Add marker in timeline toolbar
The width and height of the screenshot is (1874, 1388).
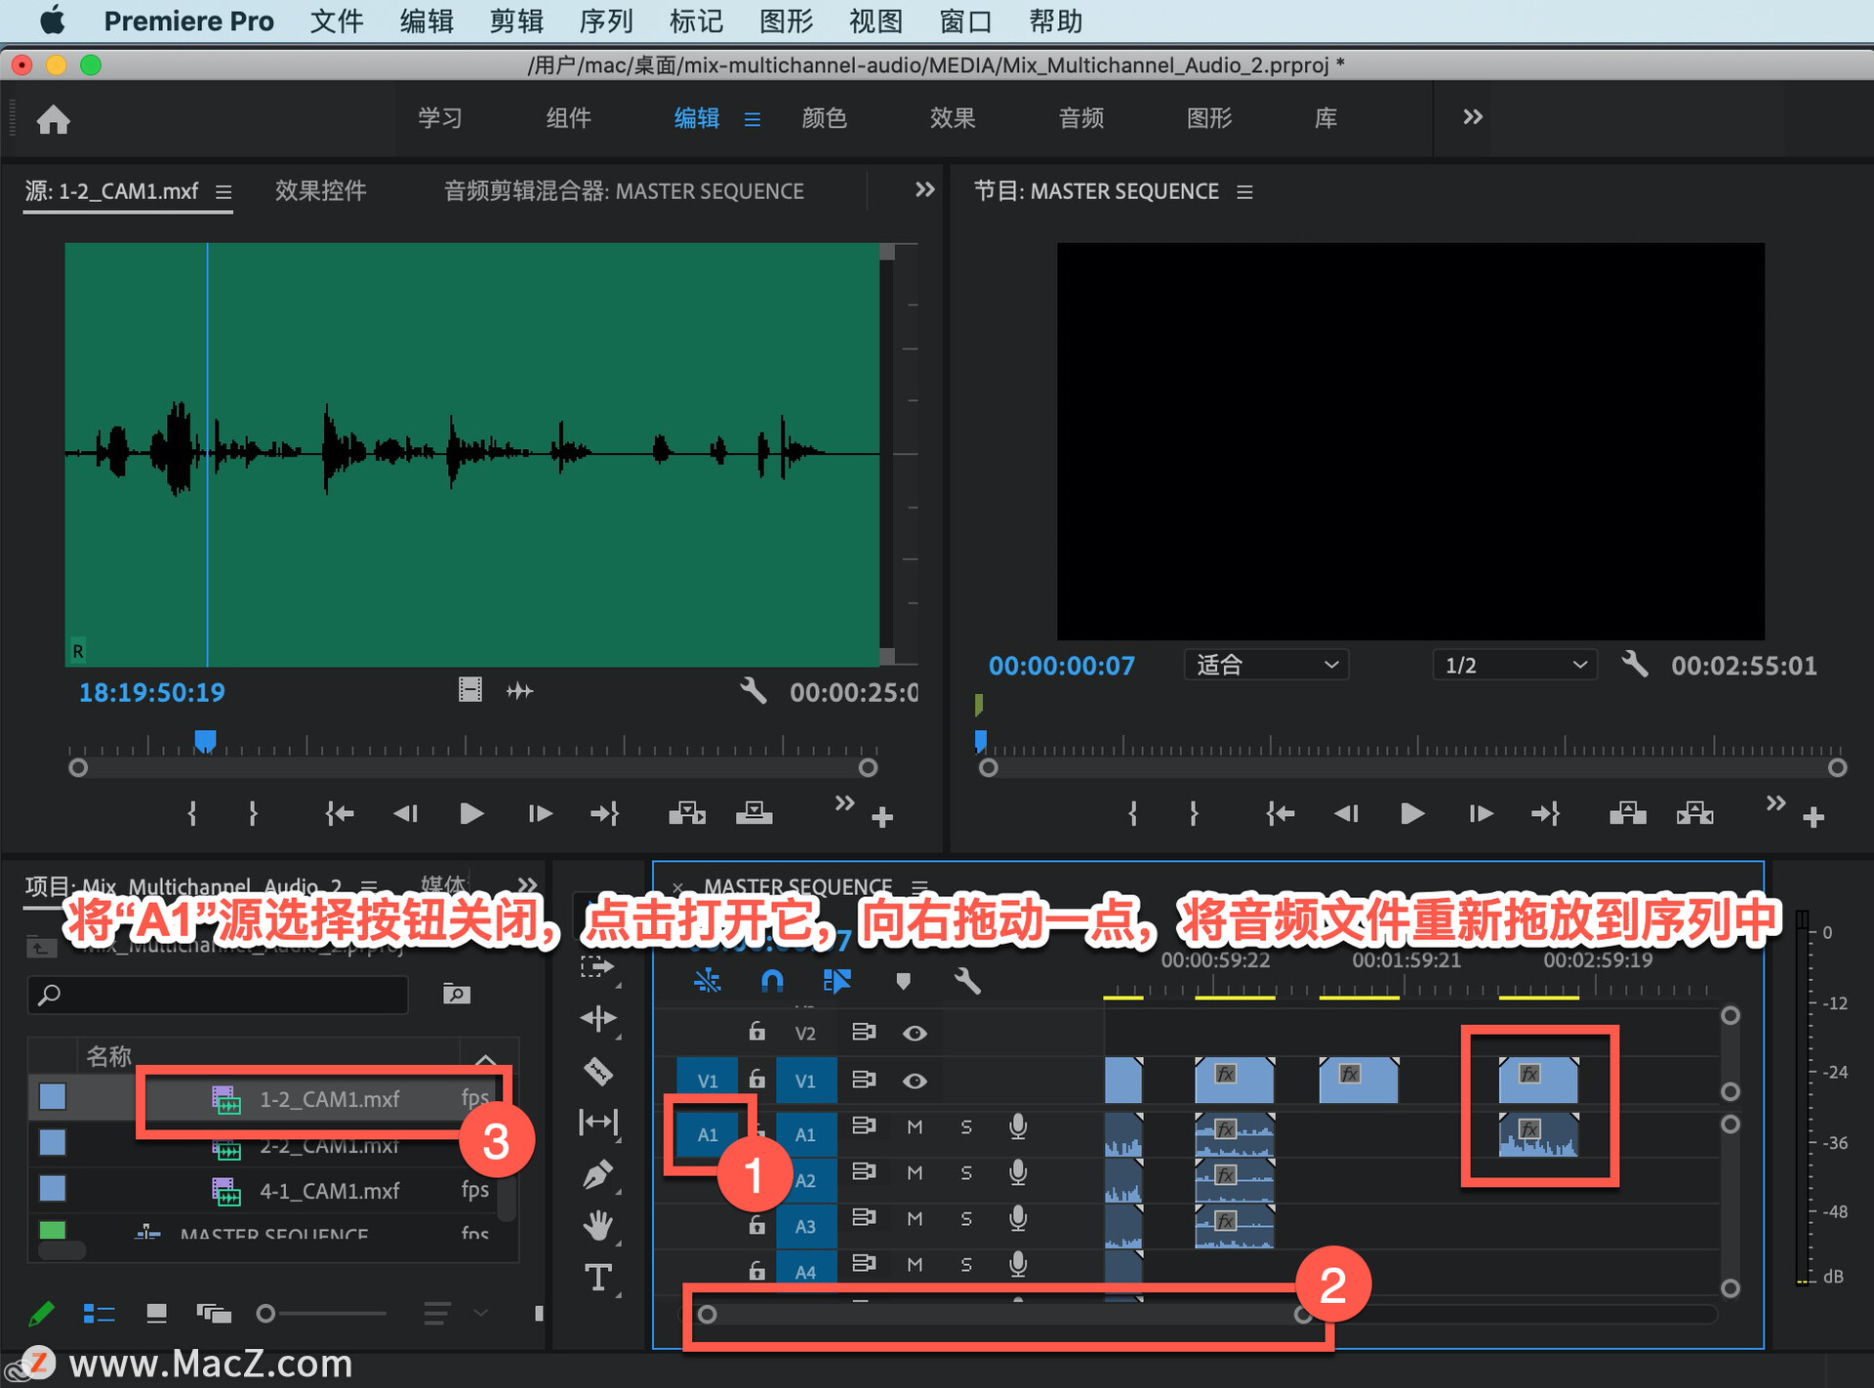903,980
